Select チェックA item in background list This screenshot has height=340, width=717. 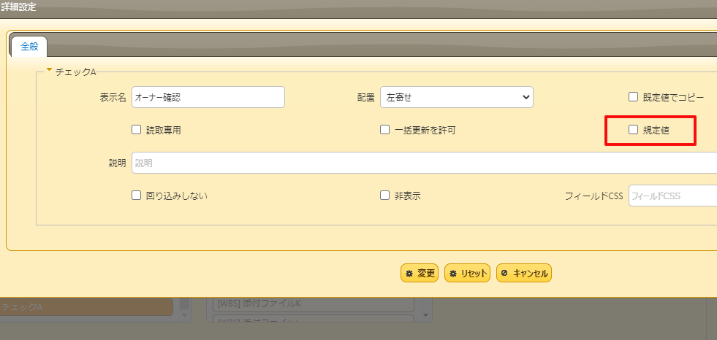(86, 307)
